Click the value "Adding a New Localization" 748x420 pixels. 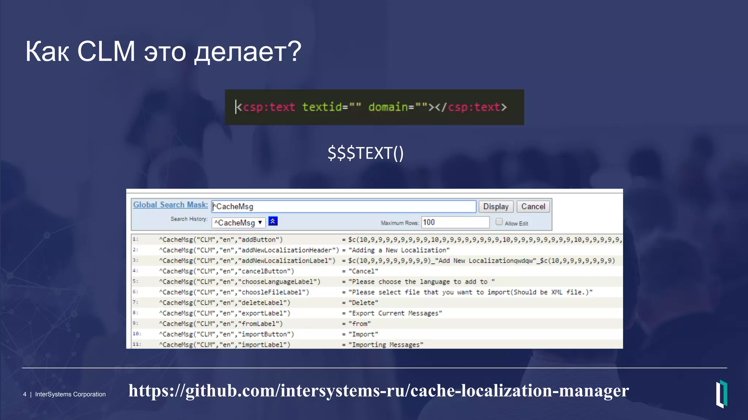[x=399, y=250]
